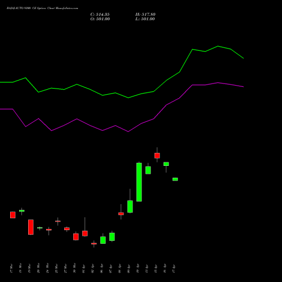The width and height of the screenshot is (282, 282).
Task: Click the RAJAJAUTO chart title text
Action: tap(42, 8)
